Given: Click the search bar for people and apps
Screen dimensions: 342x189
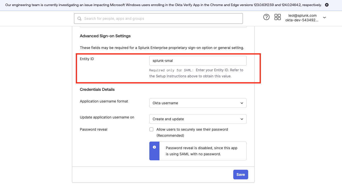Looking at the screenshot, I should click(x=158, y=19).
